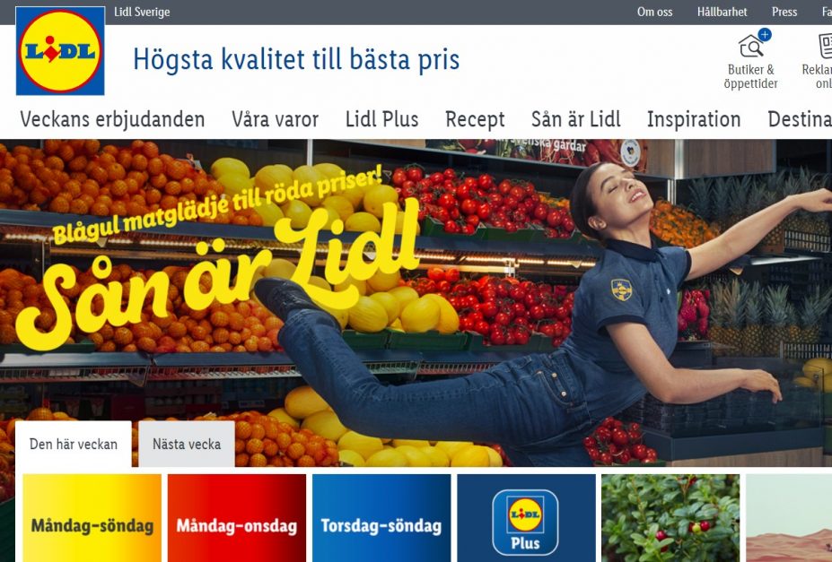832x562 pixels.
Task: Switch to the Nästa vecka tab
Action: pos(187,444)
